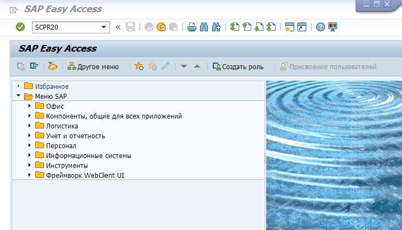Click the binoculars Find icon

(x=204, y=27)
